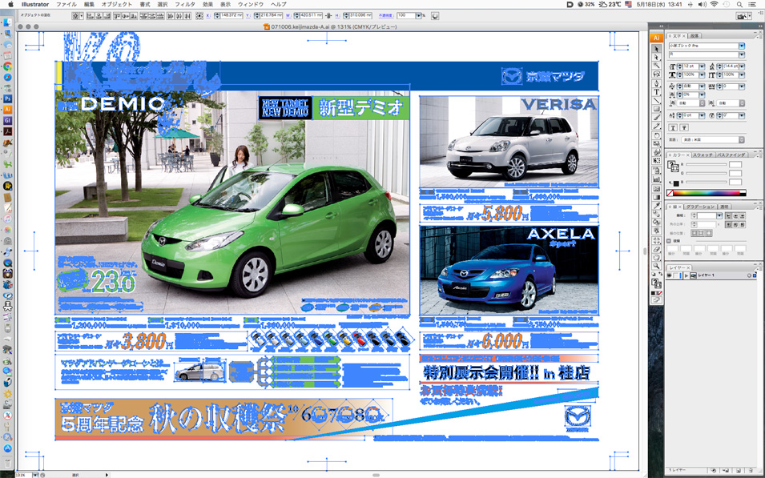The image size is (765, 478).
Task: Select the Hand tool
Action: (656, 258)
